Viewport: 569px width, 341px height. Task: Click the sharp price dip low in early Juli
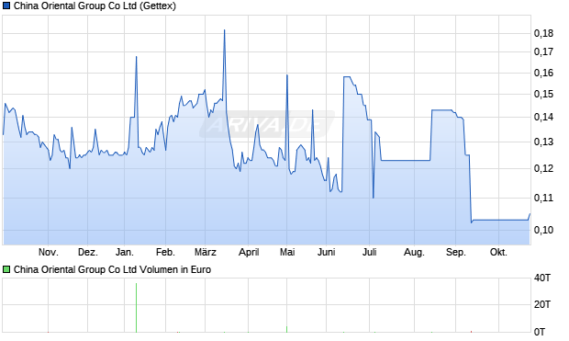coord(373,198)
